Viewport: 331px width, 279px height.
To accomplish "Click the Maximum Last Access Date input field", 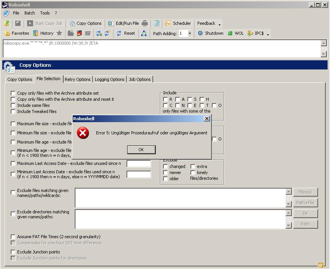I will (x=139, y=163).
